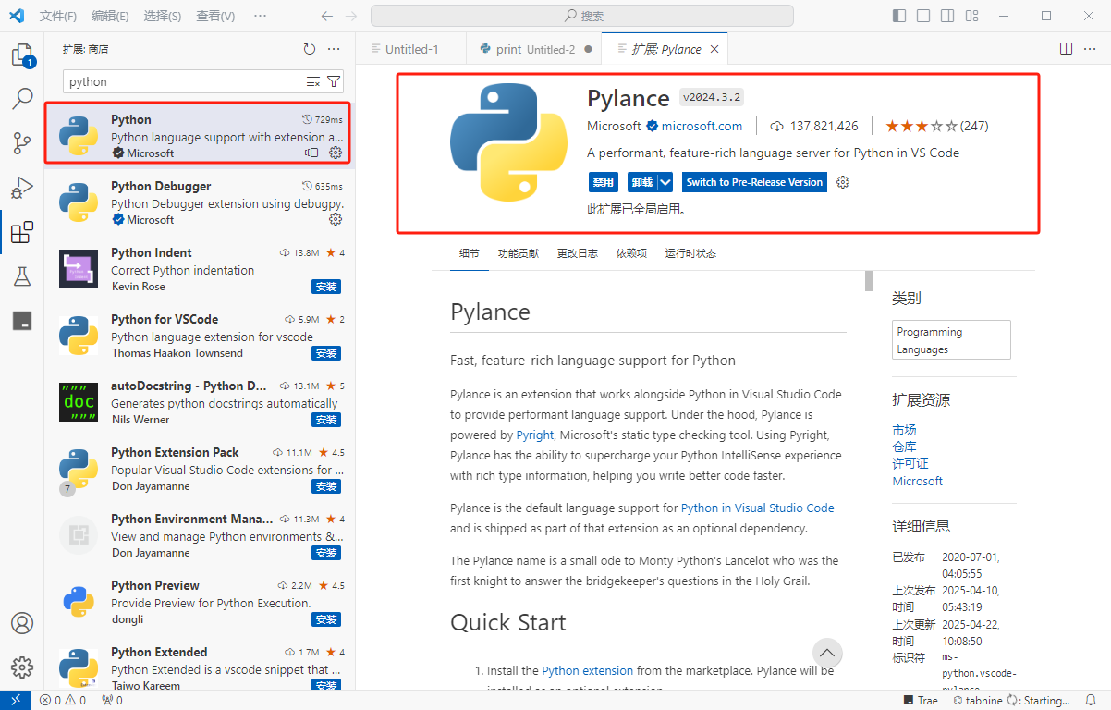Open the 依赖项 tab
1111x710 pixels.
point(631,253)
